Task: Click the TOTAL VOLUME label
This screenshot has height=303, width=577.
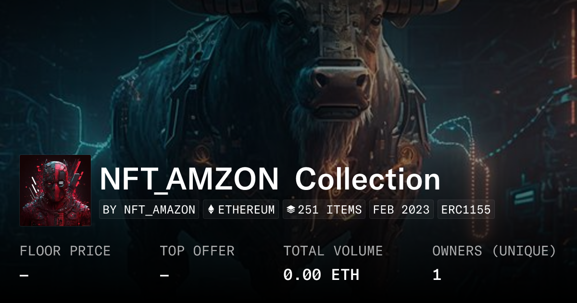Action: coord(333,251)
